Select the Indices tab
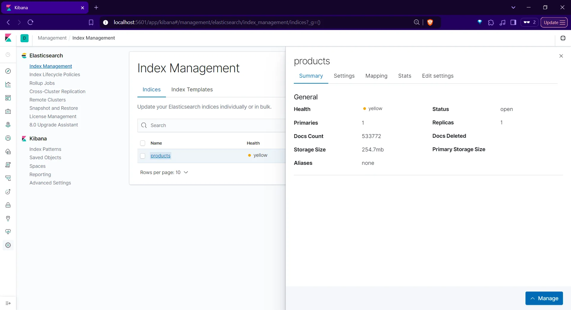The image size is (571, 310). pyautogui.click(x=151, y=90)
